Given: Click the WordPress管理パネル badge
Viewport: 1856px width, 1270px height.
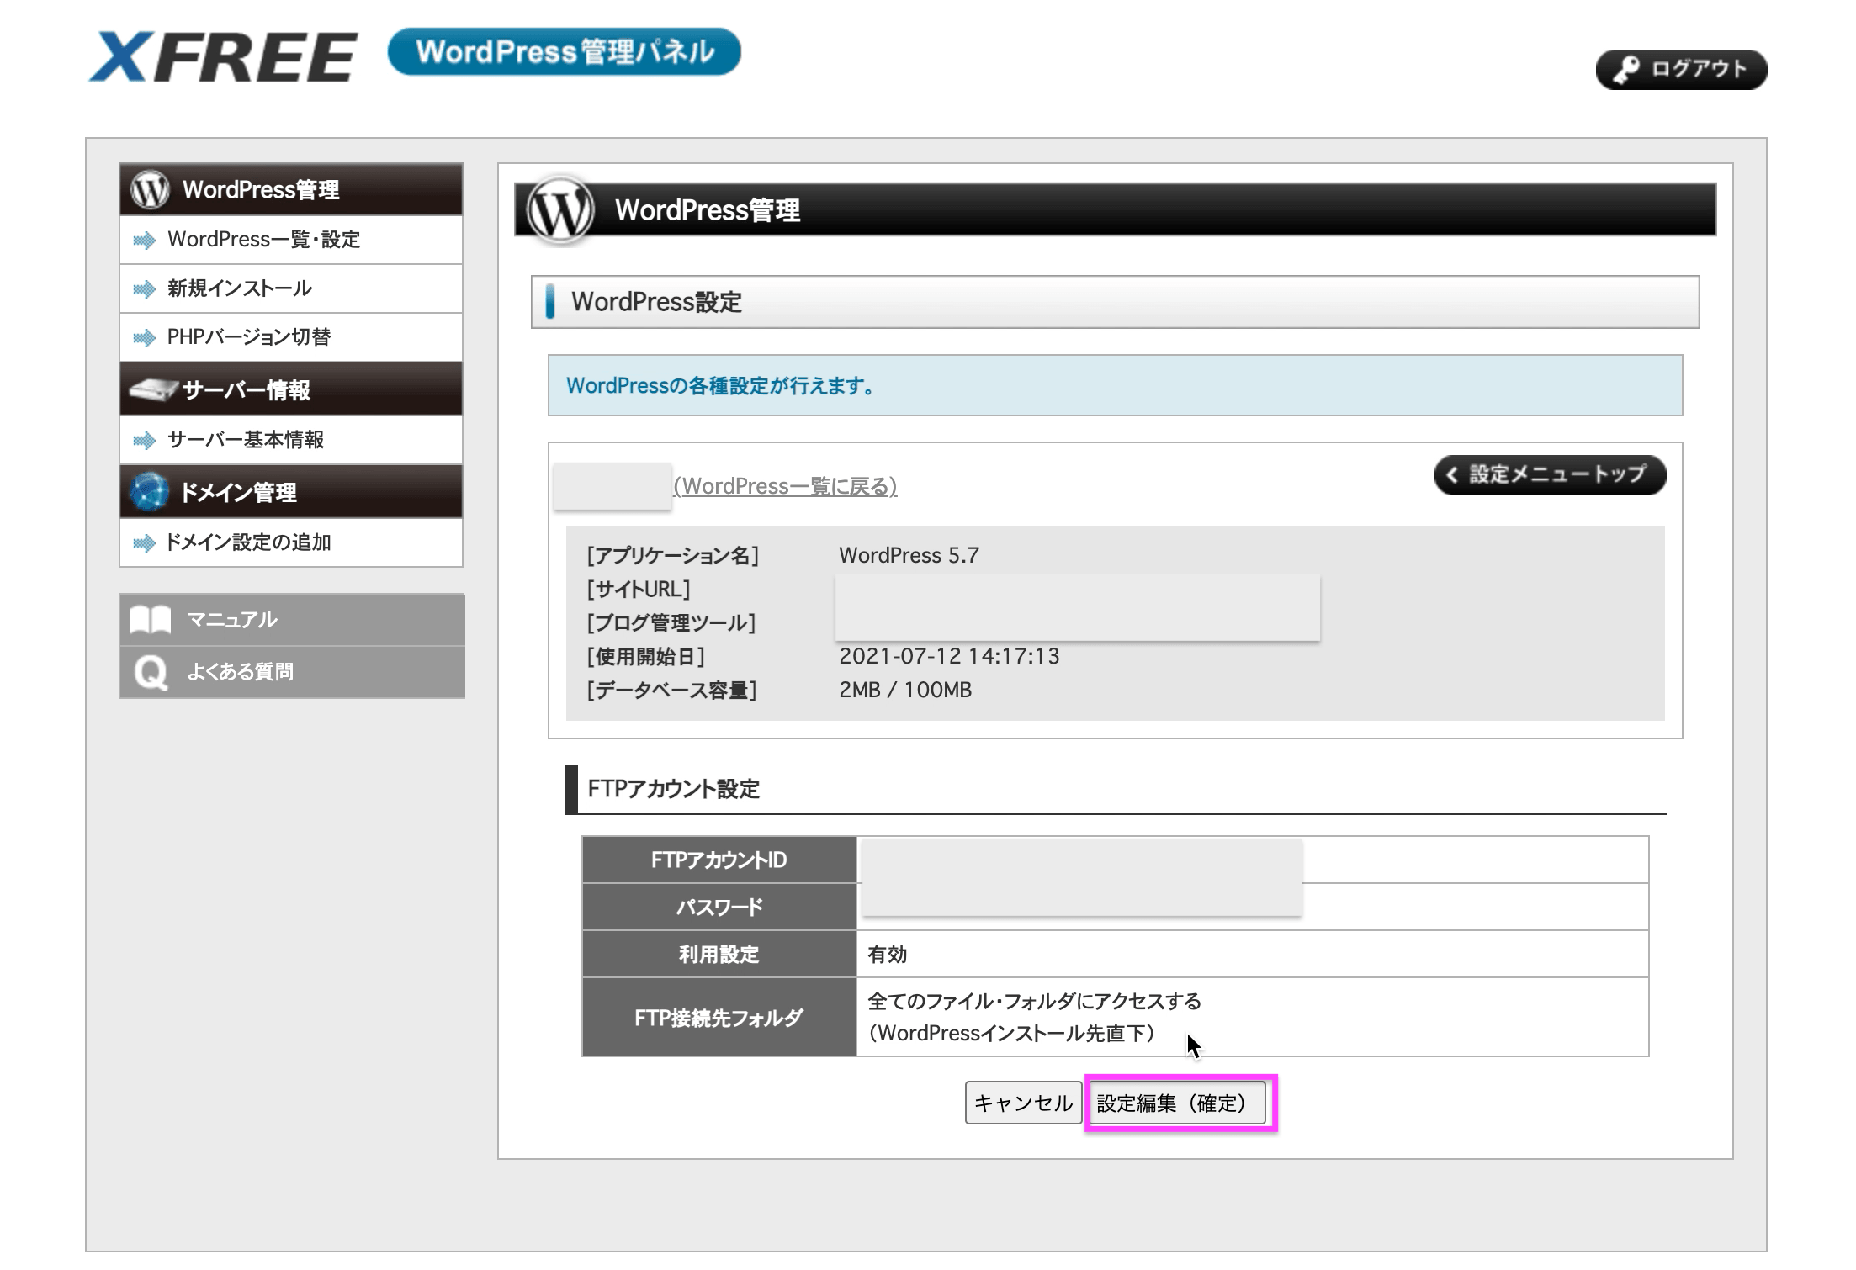Looking at the screenshot, I should pos(564,52).
